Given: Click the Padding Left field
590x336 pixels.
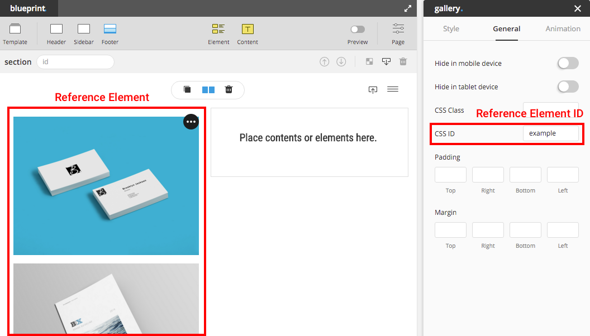Looking at the screenshot, I should coord(563,175).
